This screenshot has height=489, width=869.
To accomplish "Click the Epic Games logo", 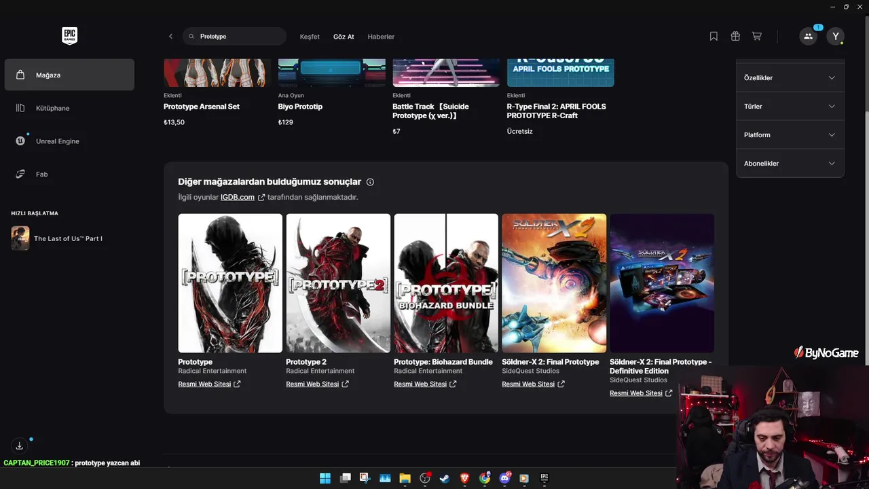I will (69, 36).
